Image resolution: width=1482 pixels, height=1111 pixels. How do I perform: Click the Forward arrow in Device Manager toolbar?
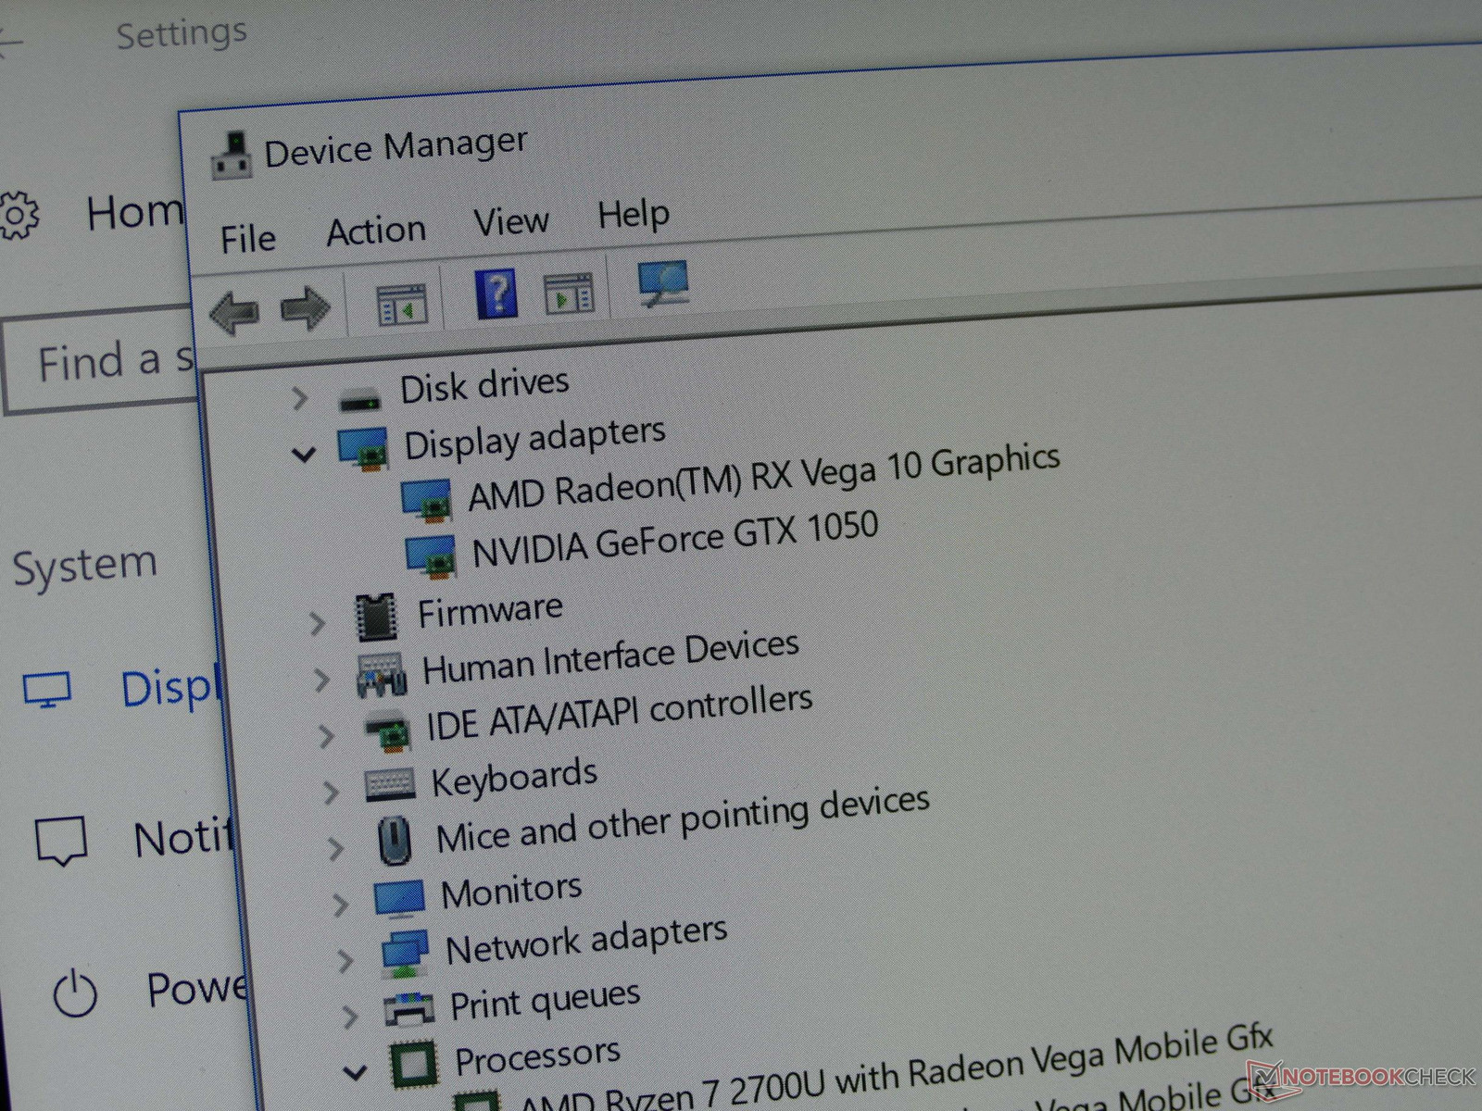305,307
